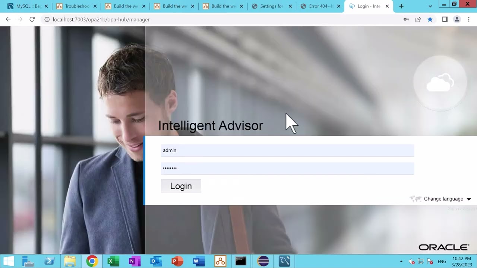
Task: Close the MySQL tab
Action: [x=46, y=6]
